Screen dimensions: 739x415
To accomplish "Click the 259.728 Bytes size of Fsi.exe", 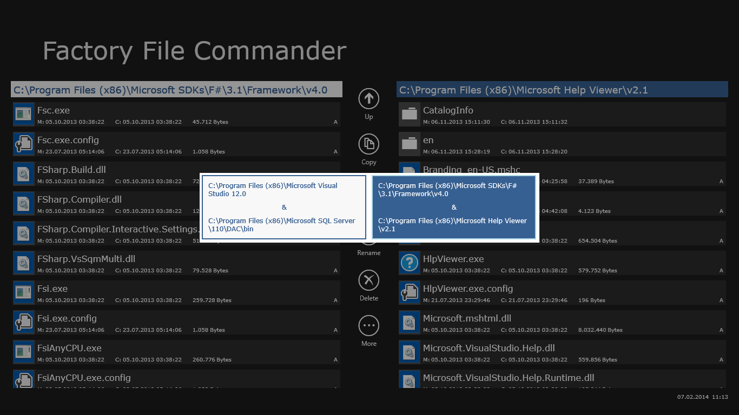I will 212,300.
